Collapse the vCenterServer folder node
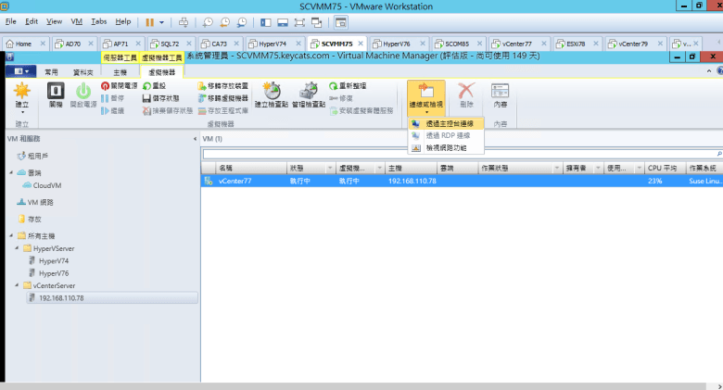 coord(19,286)
